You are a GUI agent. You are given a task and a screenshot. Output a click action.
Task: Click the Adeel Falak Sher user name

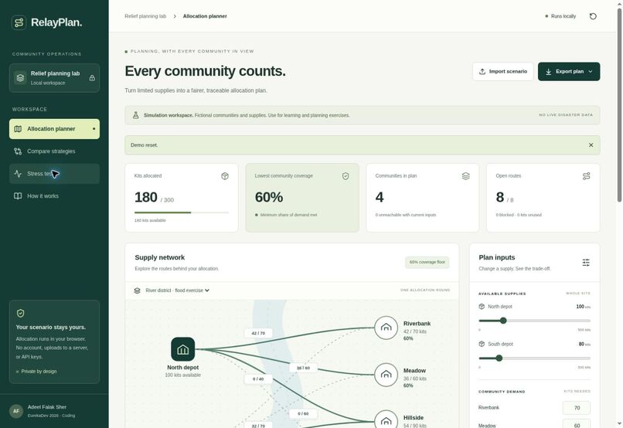coord(47,407)
